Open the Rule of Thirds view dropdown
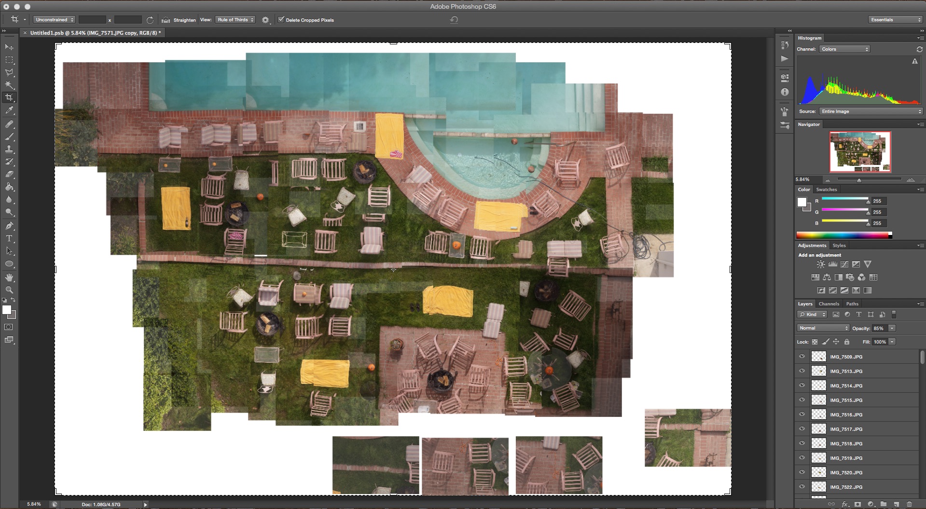The image size is (926, 509). point(235,20)
